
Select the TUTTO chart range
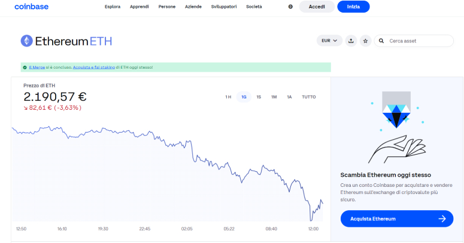(x=309, y=97)
